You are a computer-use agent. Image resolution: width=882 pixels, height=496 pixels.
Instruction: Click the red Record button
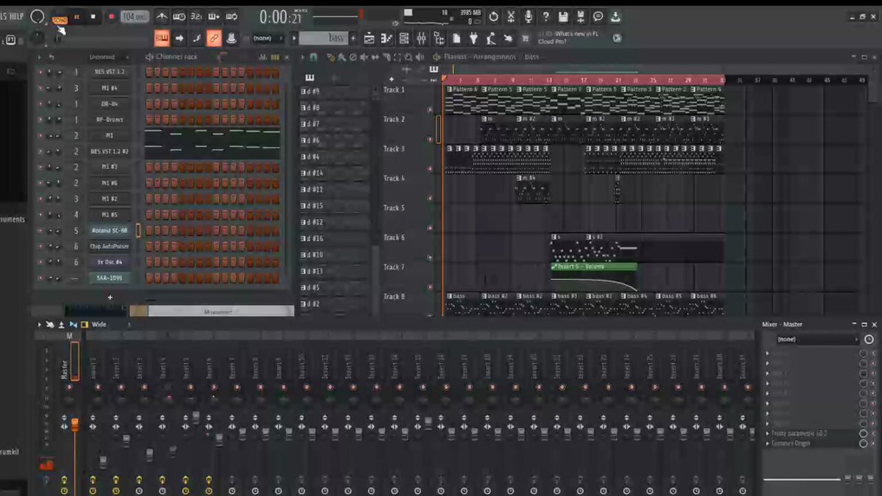[111, 16]
